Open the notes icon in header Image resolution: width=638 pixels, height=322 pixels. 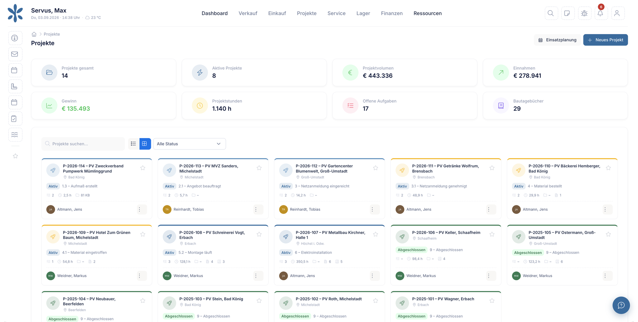click(568, 13)
